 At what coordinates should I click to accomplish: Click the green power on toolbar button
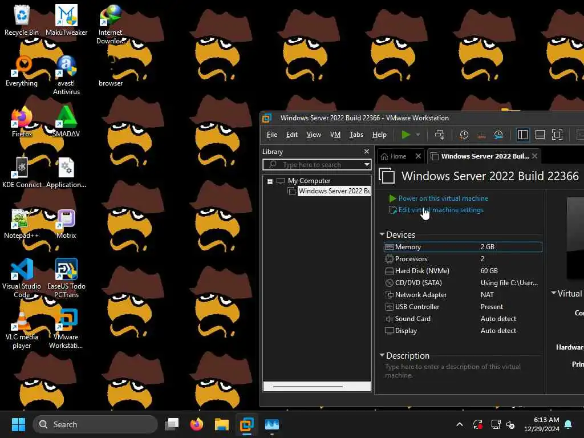406,135
